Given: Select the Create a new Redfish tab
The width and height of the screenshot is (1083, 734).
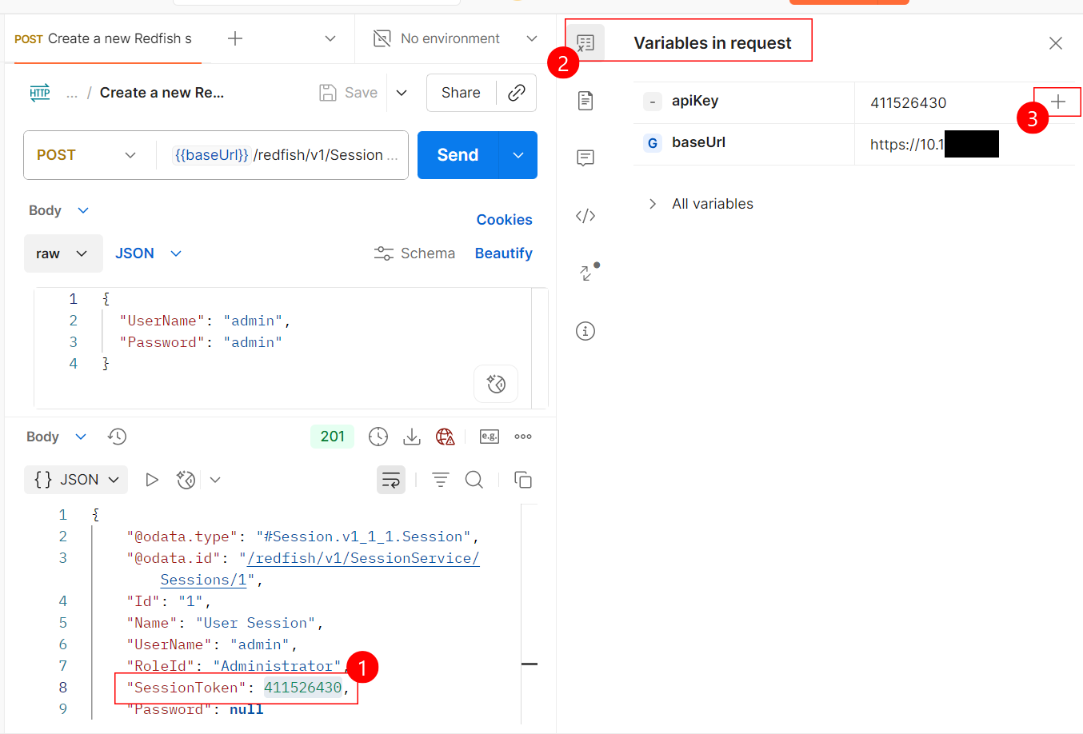Looking at the screenshot, I should tap(104, 38).
